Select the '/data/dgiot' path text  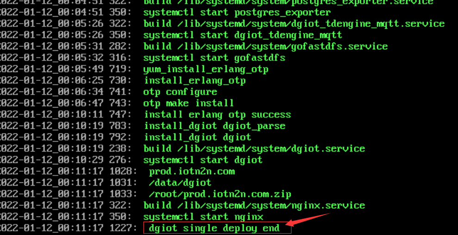pos(180,183)
